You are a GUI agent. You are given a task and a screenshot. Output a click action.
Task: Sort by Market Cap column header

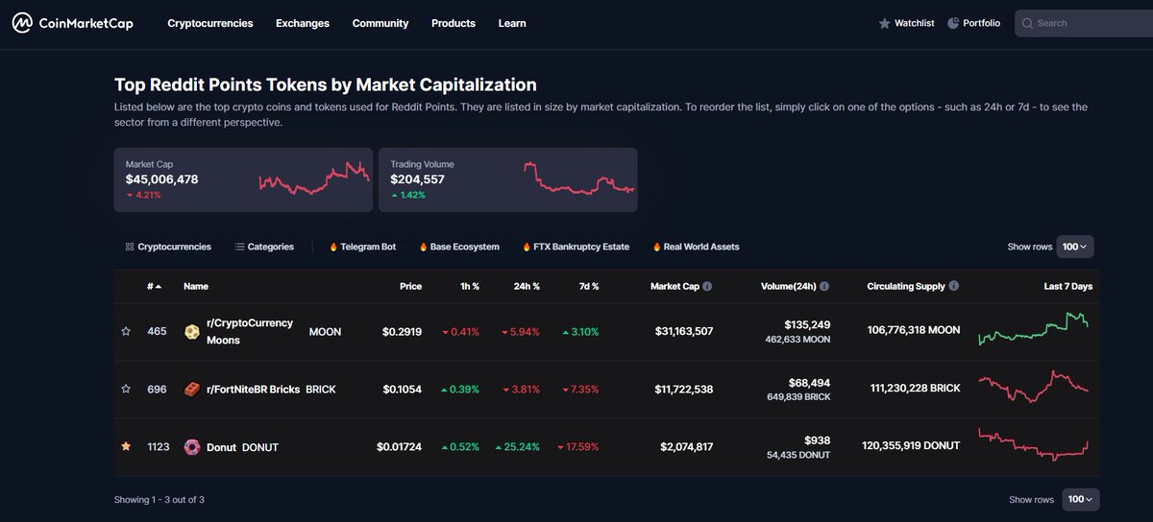point(675,286)
